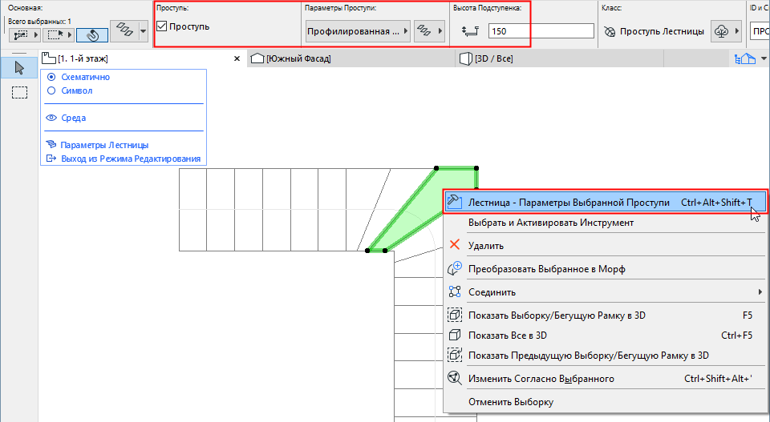Screen dimensions: 770x422
Task: Choose Показать Предыдущую Выборку/Бегущую Рамку в 3D
Action: pyautogui.click(x=605, y=356)
